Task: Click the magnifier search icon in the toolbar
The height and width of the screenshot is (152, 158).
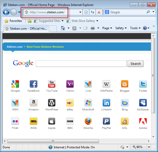Action: click(x=148, y=12)
